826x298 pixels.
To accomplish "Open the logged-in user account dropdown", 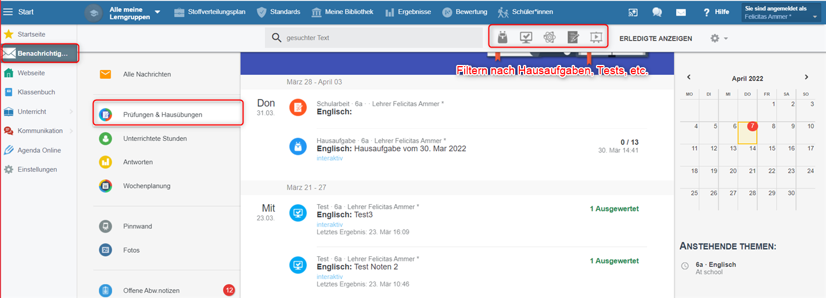I will click(782, 13).
